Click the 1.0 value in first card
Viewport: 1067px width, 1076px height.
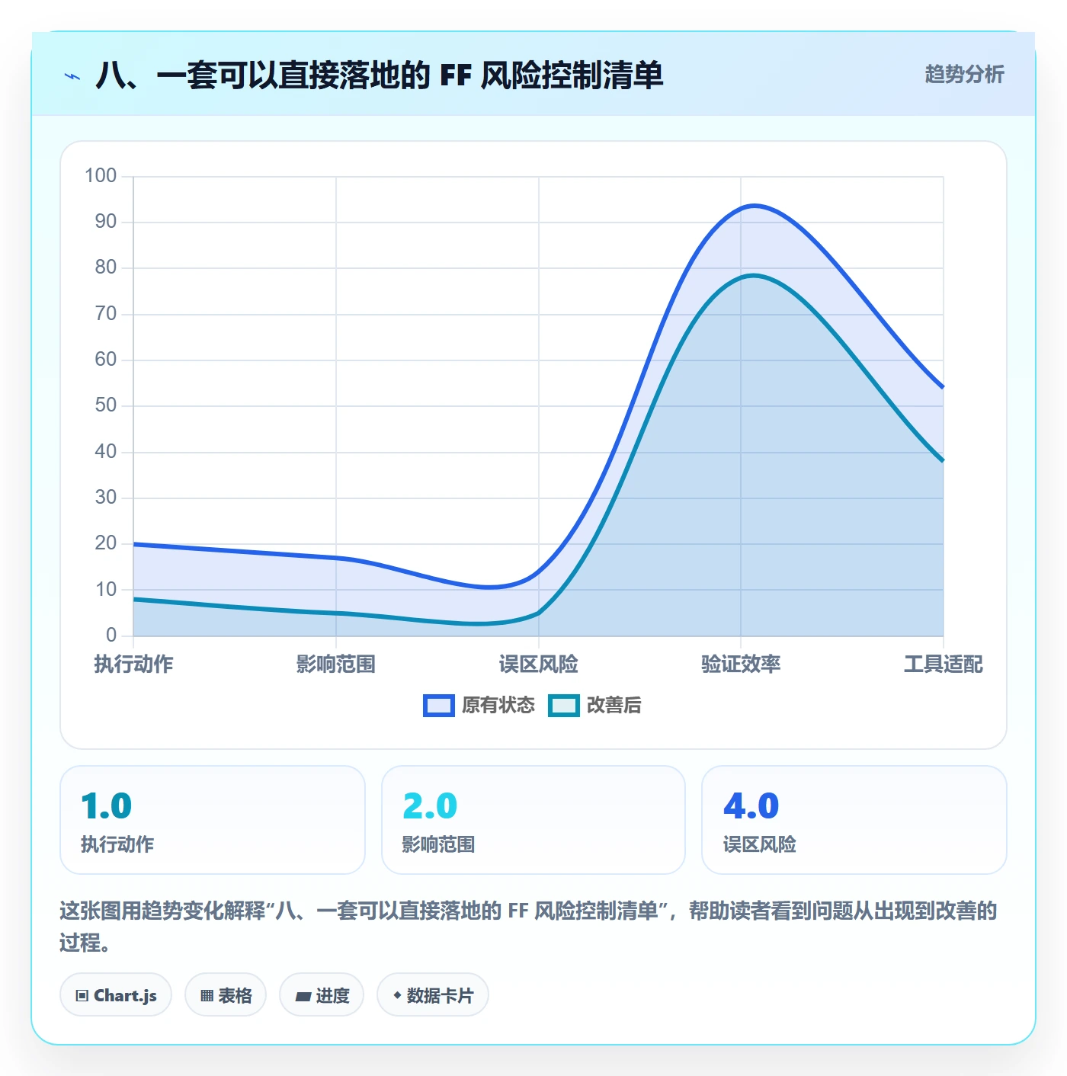(106, 805)
